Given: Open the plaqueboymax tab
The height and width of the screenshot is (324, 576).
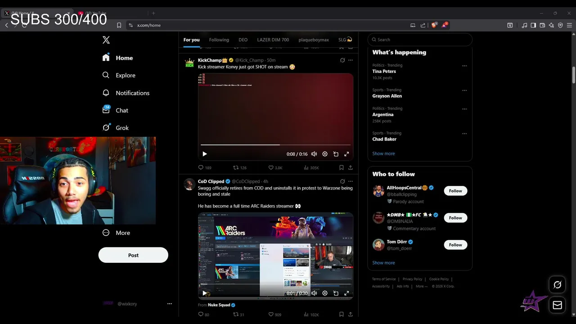Looking at the screenshot, I should 314,40.
